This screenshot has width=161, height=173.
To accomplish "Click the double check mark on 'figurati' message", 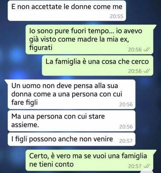I will pos(146,49).
